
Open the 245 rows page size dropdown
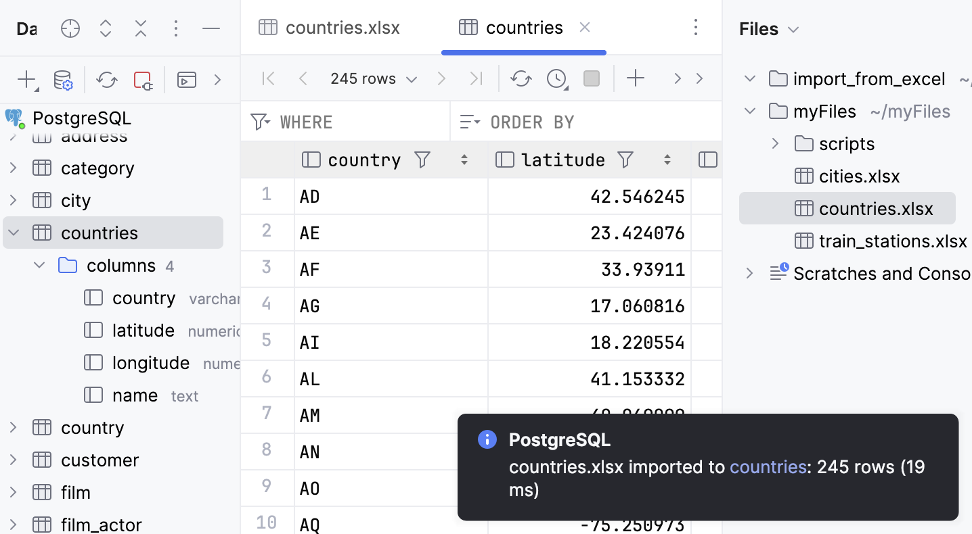coord(373,78)
